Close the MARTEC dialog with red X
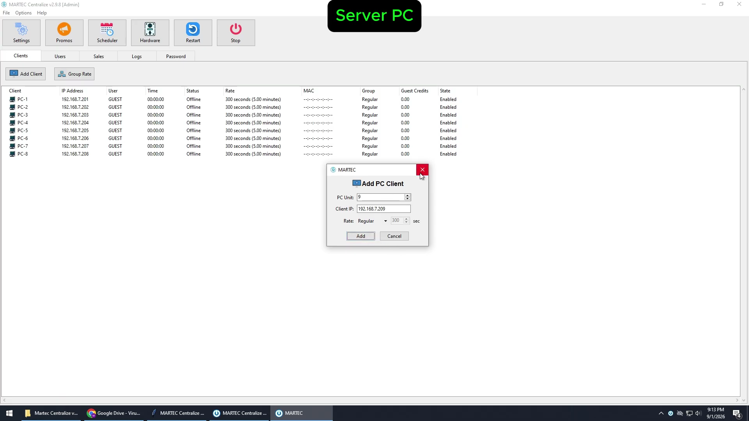The width and height of the screenshot is (749, 421). [x=422, y=170]
